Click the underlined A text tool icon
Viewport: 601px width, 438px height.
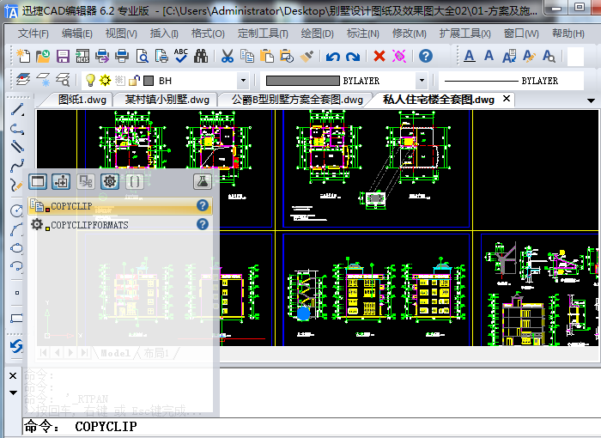point(469,56)
